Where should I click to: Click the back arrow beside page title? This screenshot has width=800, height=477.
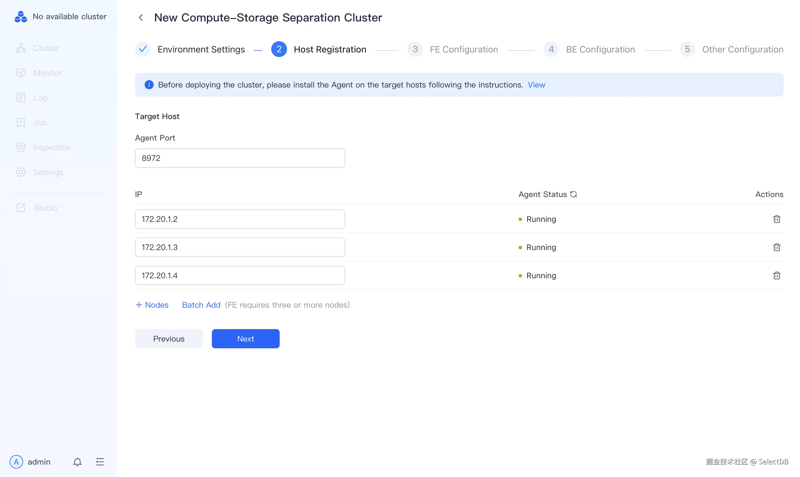tap(141, 18)
